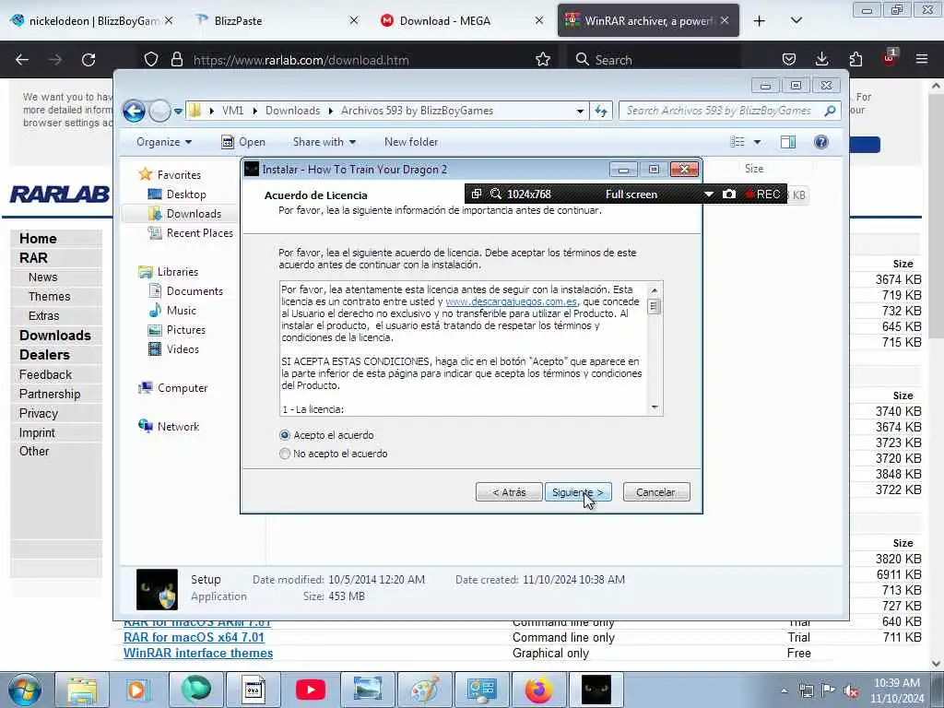Click the license text scrollbar up arrow

coord(655,290)
